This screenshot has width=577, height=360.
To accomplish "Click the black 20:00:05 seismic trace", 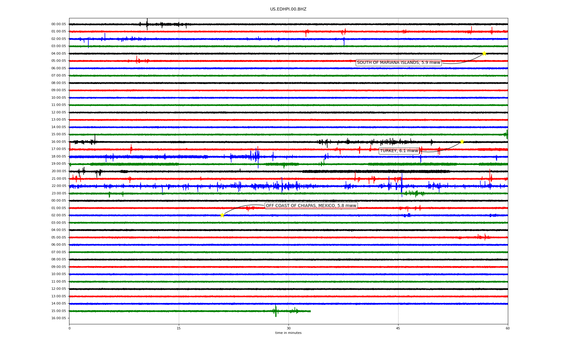I will coord(288,171).
